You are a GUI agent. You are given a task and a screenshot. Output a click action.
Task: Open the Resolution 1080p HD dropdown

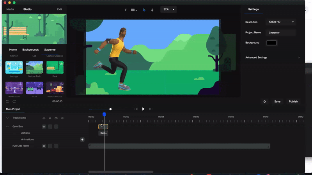point(280,22)
